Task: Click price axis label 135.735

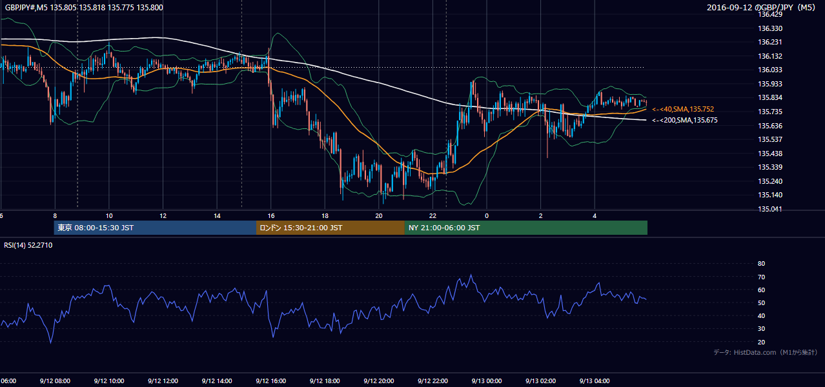Action: [x=770, y=112]
